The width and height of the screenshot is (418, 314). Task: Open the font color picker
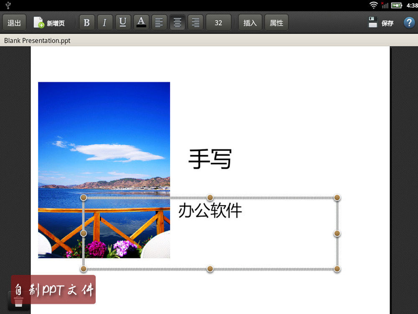tap(141, 23)
